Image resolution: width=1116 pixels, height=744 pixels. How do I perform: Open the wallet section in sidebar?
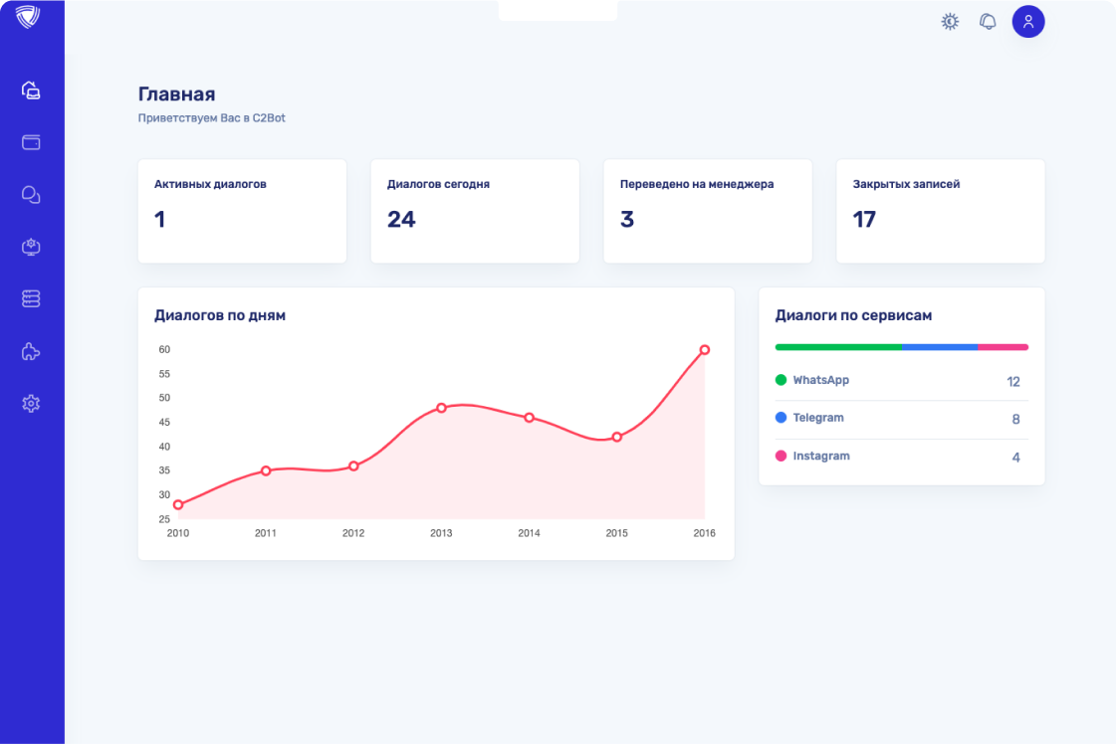(x=31, y=142)
